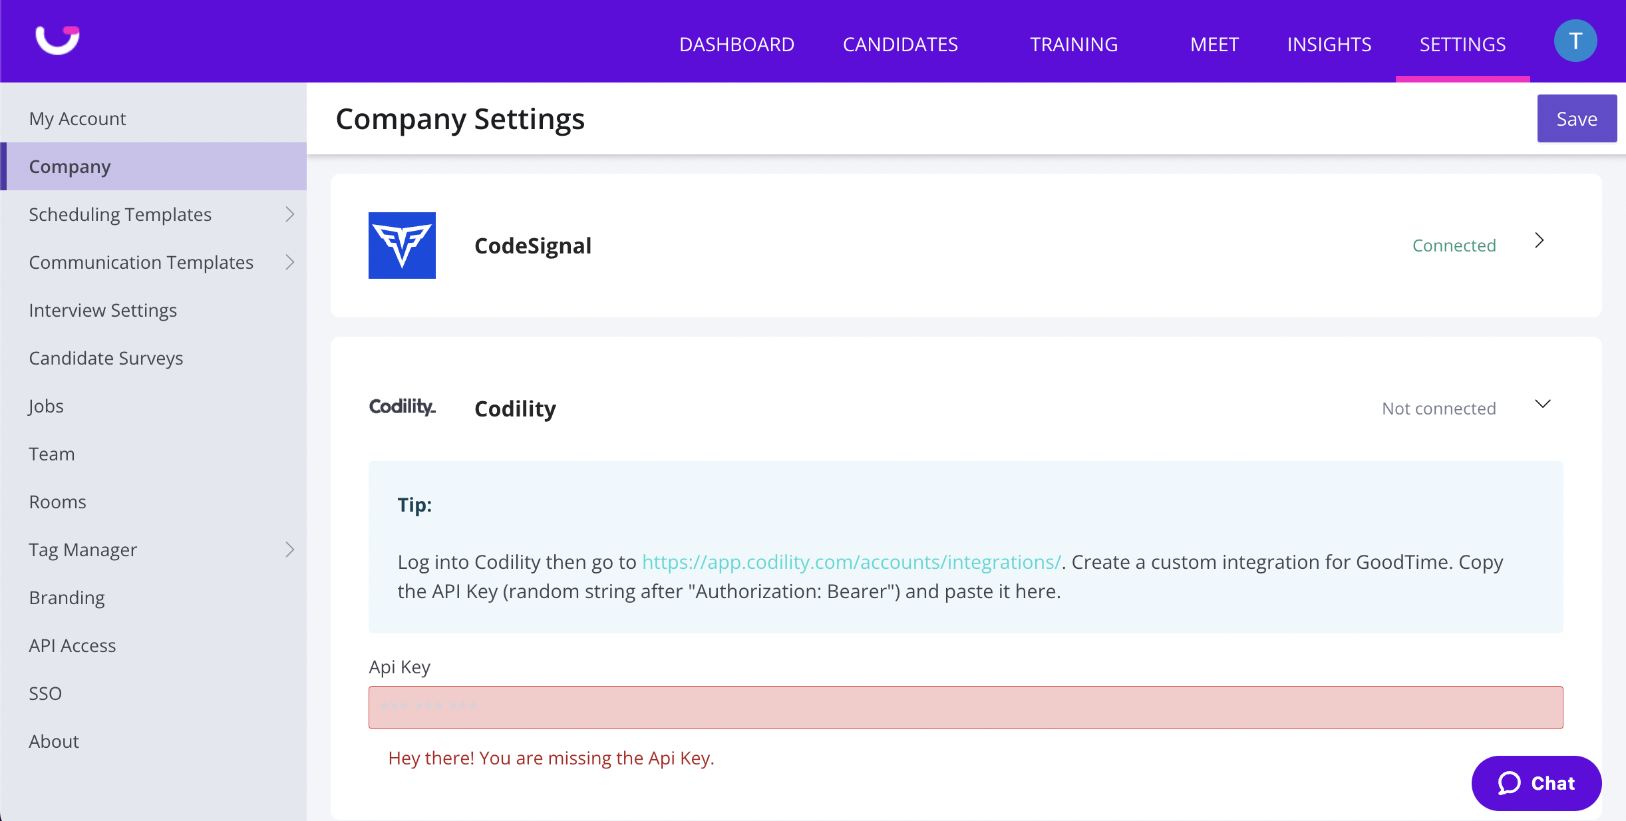Switch to the Candidates tab

(900, 45)
